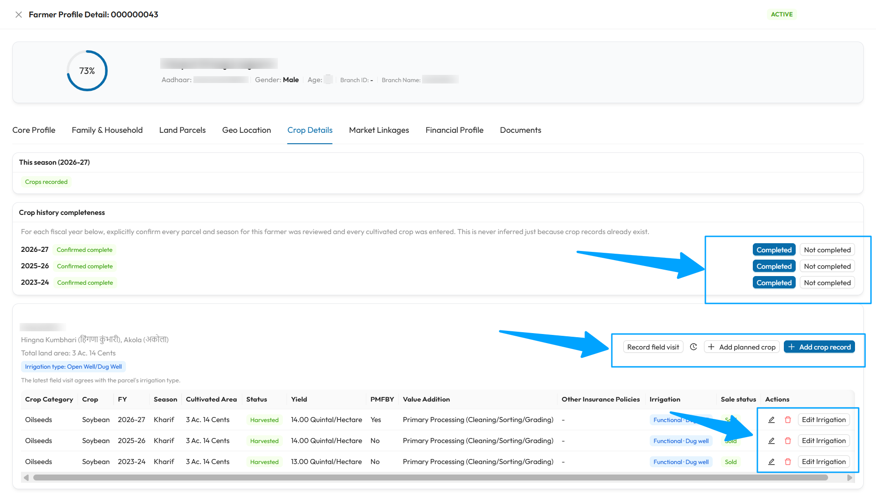Click Add crop record button

point(819,347)
